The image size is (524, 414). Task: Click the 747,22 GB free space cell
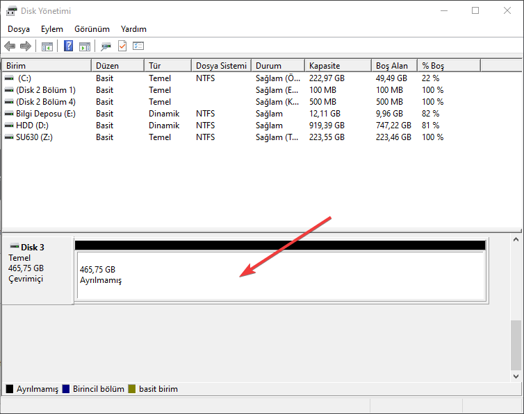click(x=393, y=126)
